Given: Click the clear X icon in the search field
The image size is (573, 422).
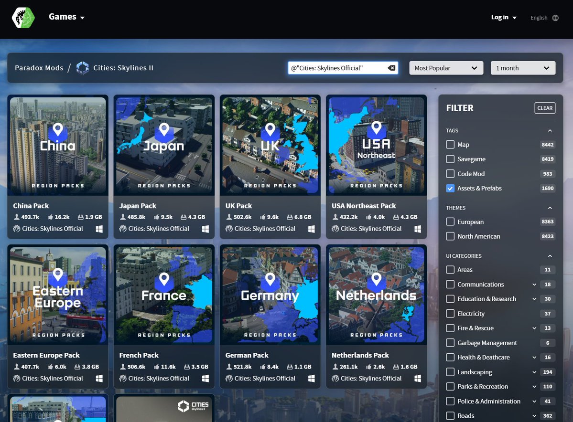Looking at the screenshot, I should (x=391, y=67).
